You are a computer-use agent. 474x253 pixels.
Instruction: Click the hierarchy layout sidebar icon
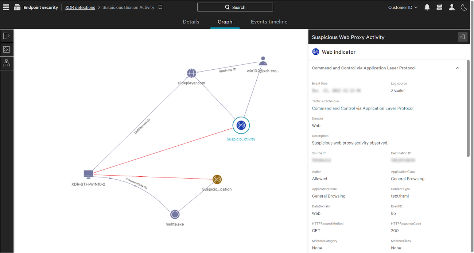pos(7,63)
